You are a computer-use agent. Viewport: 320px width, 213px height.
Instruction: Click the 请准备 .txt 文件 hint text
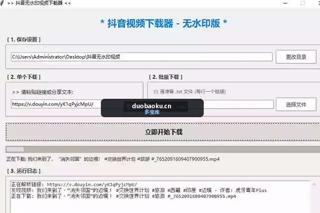(190, 92)
